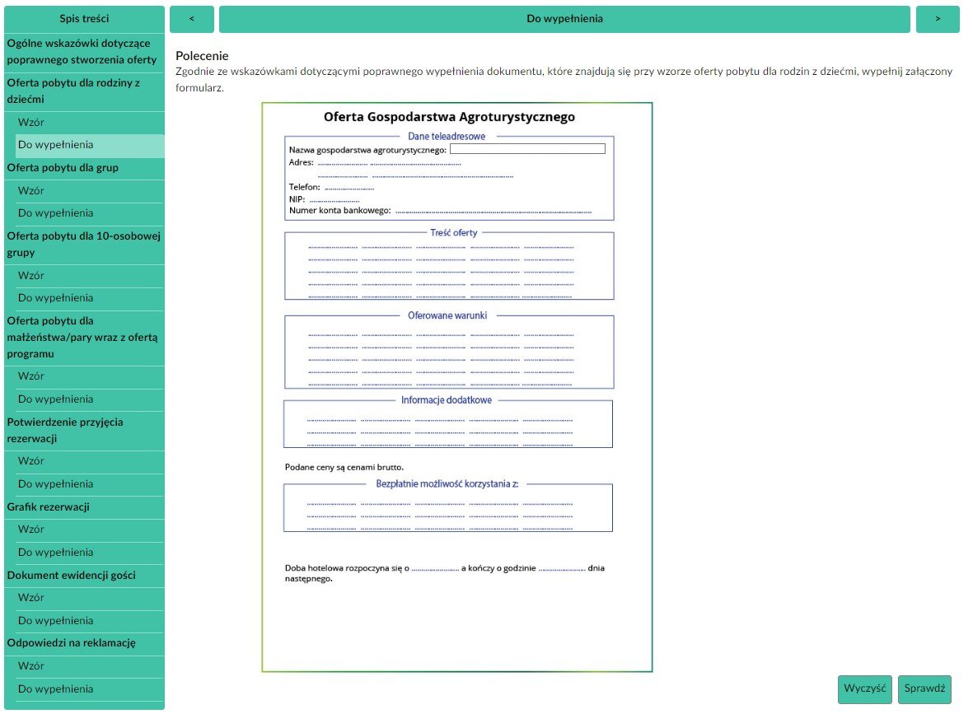This screenshot has height=714, width=973.
Task: Click the Spis treści header
Action: [x=84, y=19]
